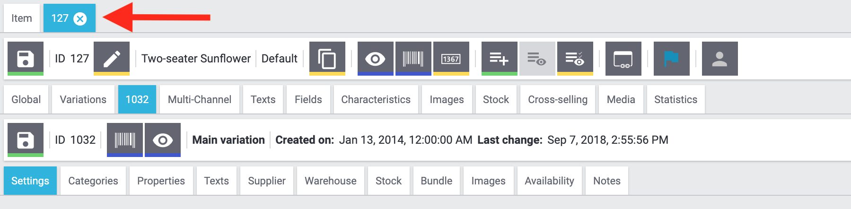The width and height of the screenshot is (851, 209).
Task: Close the 127 item tab
Action: coord(80,18)
